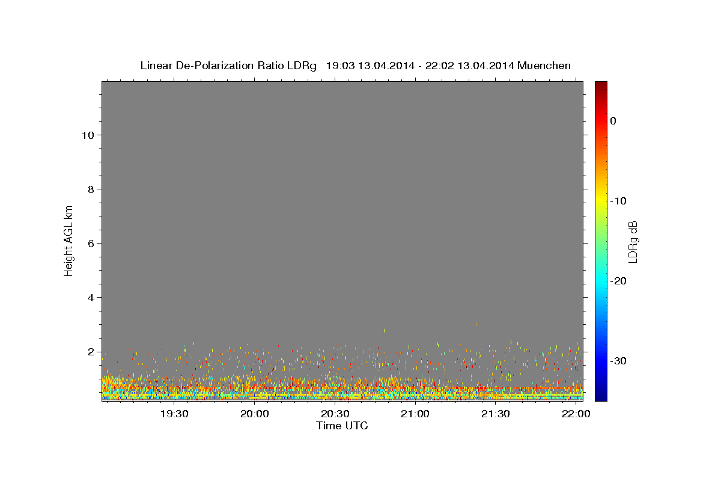Click the colorbar value 0

(x=613, y=121)
